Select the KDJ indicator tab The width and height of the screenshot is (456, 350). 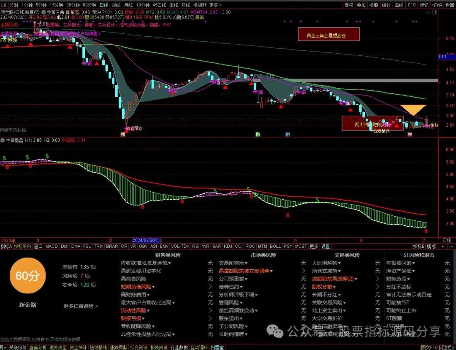click(228, 246)
